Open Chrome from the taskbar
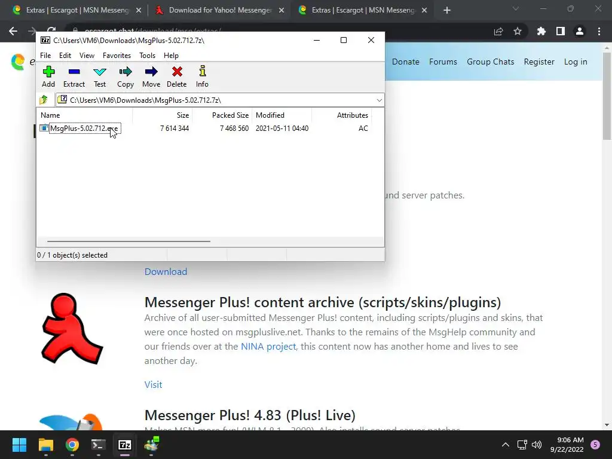This screenshot has height=459, width=612. tap(72, 445)
